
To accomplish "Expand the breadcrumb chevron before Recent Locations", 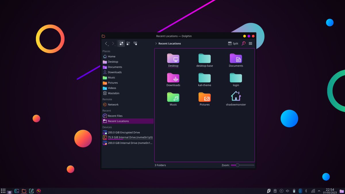I will pyautogui.click(x=156, y=43).
